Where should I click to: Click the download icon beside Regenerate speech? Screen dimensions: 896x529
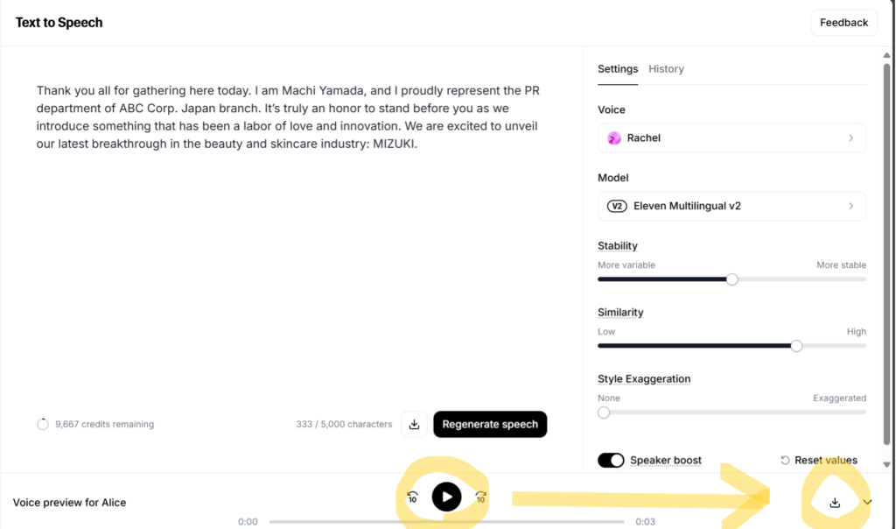[414, 424]
